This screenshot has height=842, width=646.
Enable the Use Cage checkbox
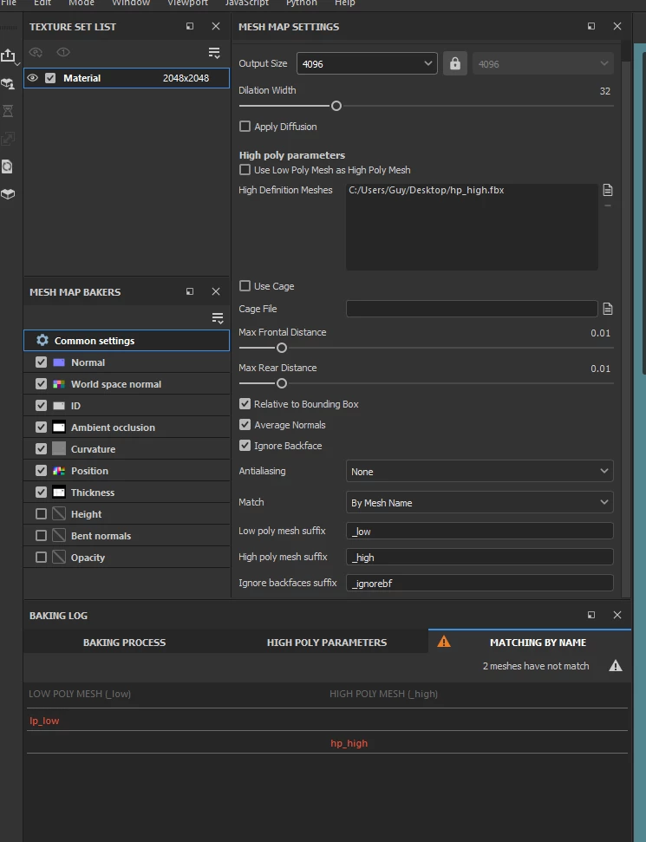point(245,285)
